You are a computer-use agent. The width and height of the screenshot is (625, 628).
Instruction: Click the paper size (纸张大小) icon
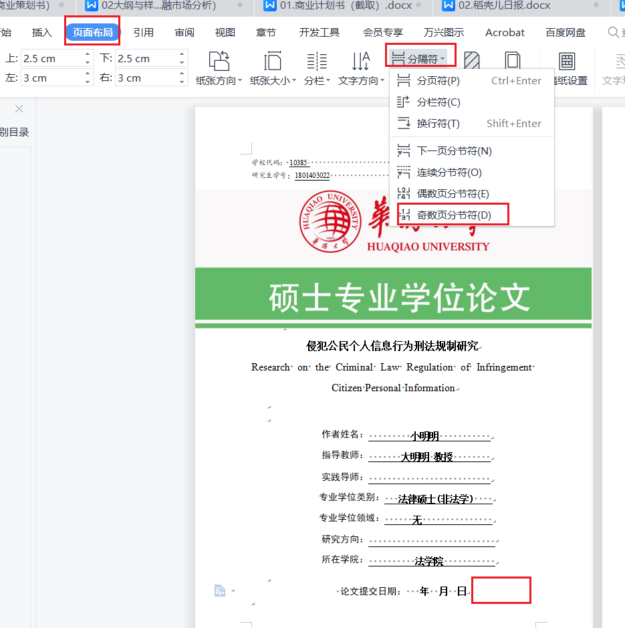click(273, 62)
